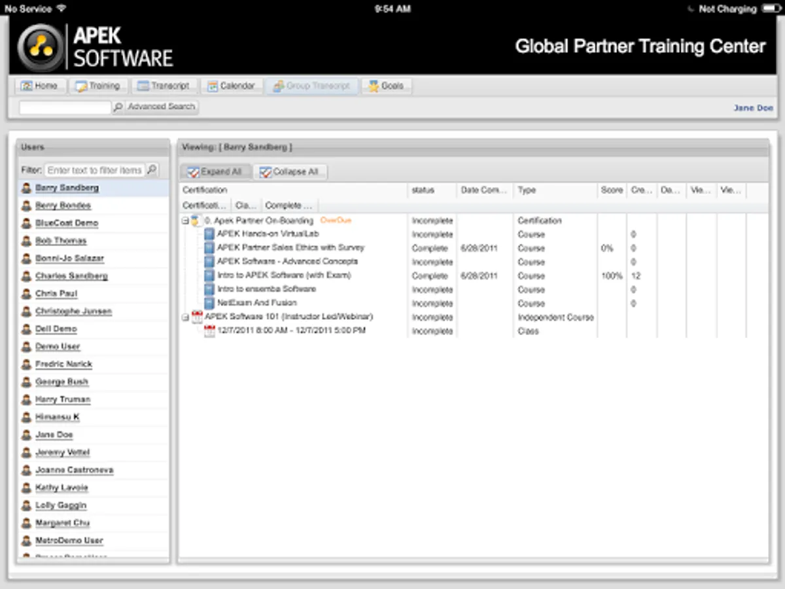Select user Barry Sandberg
This screenshot has height=589, width=785.
pyautogui.click(x=67, y=188)
